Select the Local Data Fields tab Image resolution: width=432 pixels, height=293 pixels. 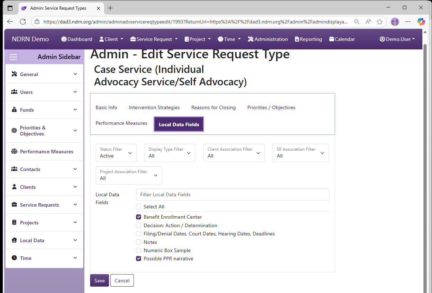tap(179, 124)
